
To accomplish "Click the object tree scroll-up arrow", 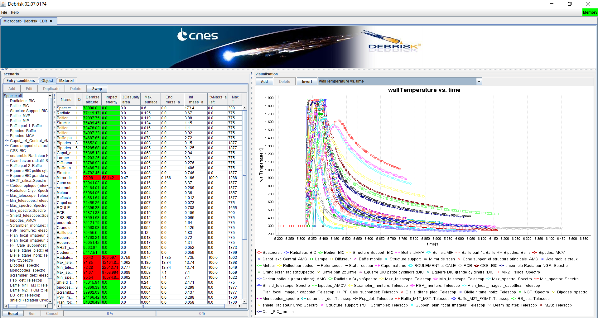I will click(50, 96).
